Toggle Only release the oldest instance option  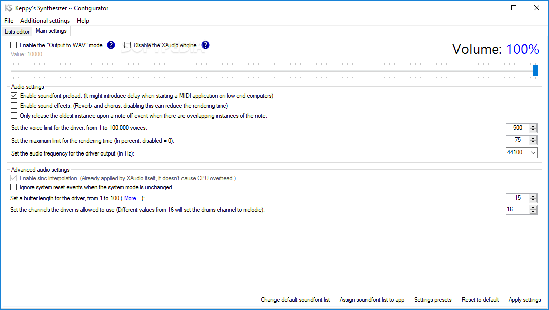(x=14, y=116)
